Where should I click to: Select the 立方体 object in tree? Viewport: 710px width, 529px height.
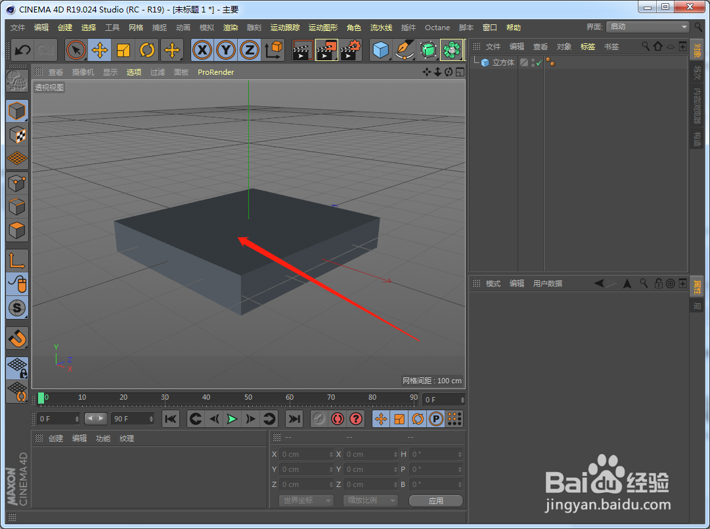503,62
